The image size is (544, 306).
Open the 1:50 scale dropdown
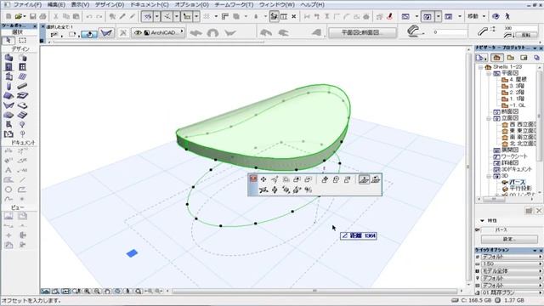click(x=511, y=264)
